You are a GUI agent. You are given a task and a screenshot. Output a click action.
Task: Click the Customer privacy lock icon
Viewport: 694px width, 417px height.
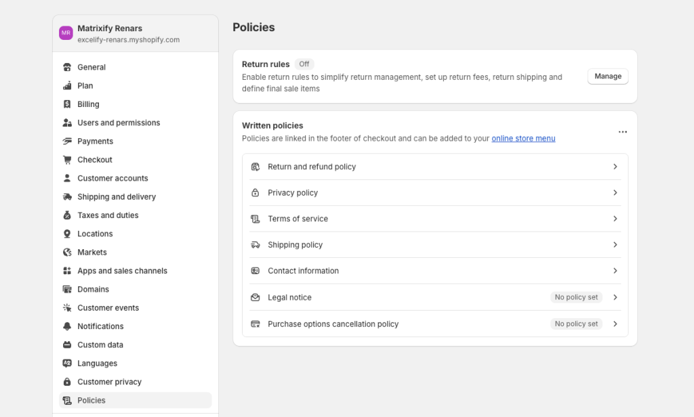[66, 381]
